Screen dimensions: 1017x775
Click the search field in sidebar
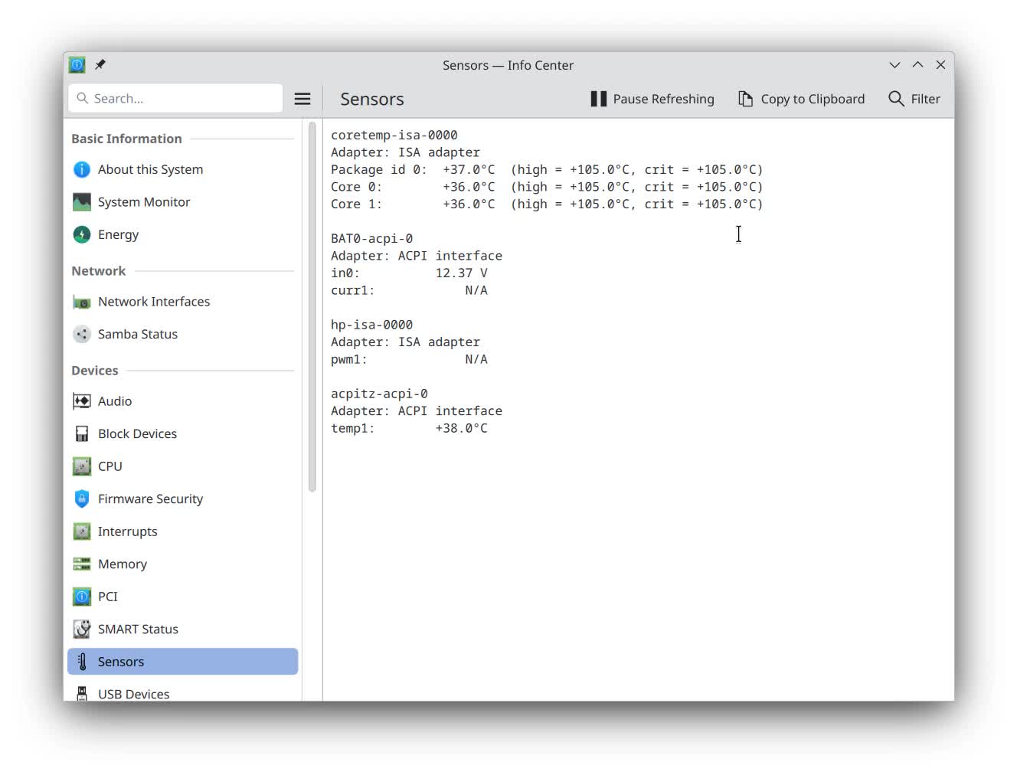(x=175, y=99)
